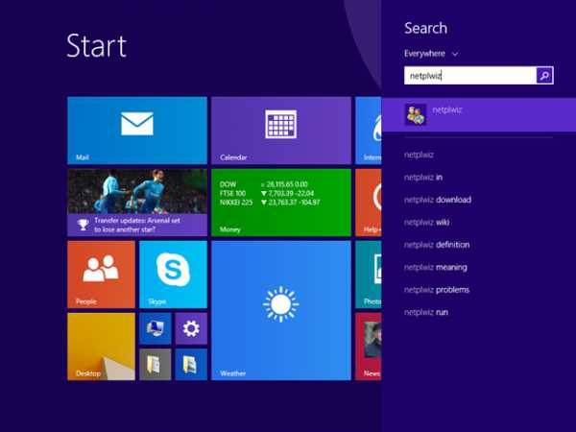
Task: Choose the 'netplwiz wiki' suggestion
Action: [427, 223]
